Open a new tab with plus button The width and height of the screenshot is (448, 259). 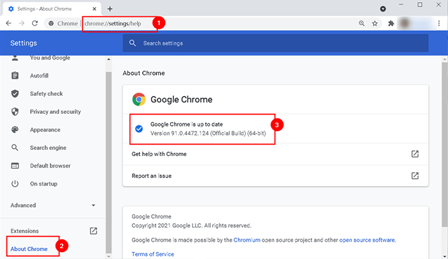pos(110,8)
